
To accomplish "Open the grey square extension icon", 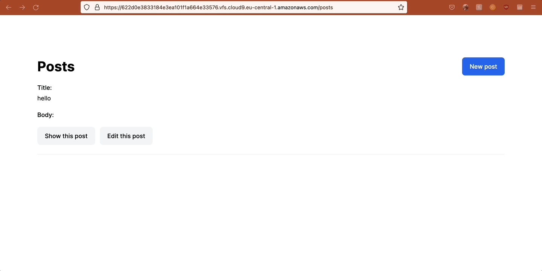I will point(479,7).
